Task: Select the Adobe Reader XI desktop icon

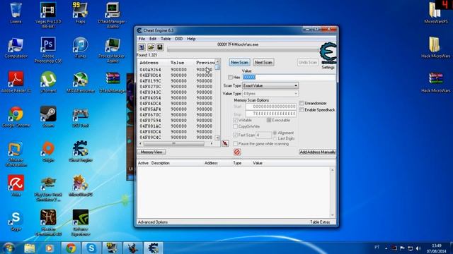Action: [x=16, y=82]
